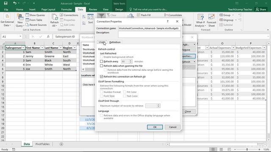
Task: Click OK in Connection Properties
Action: [155, 127]
